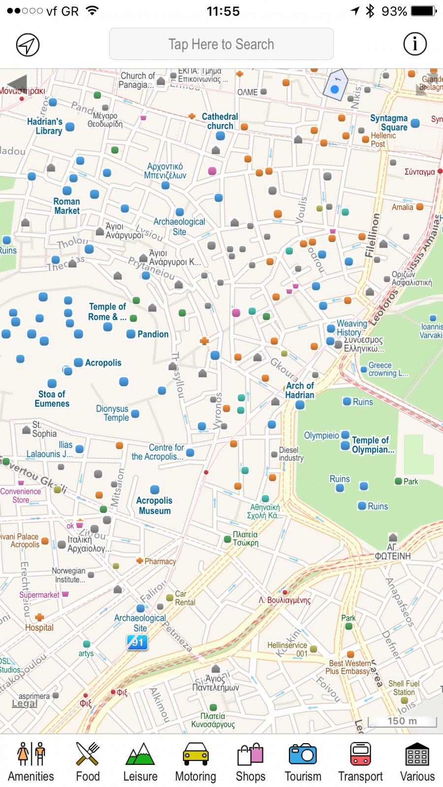Tap the Legal link
443x787 pixels.
[x=25, y=703]
